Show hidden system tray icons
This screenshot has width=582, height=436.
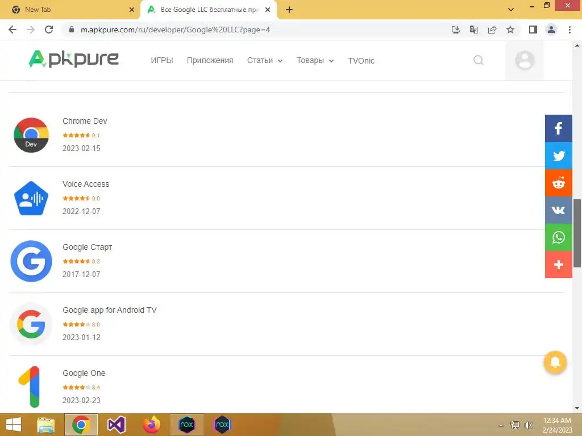(501, 425)
